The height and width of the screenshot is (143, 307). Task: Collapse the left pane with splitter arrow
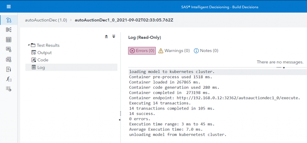coord(119,120)
